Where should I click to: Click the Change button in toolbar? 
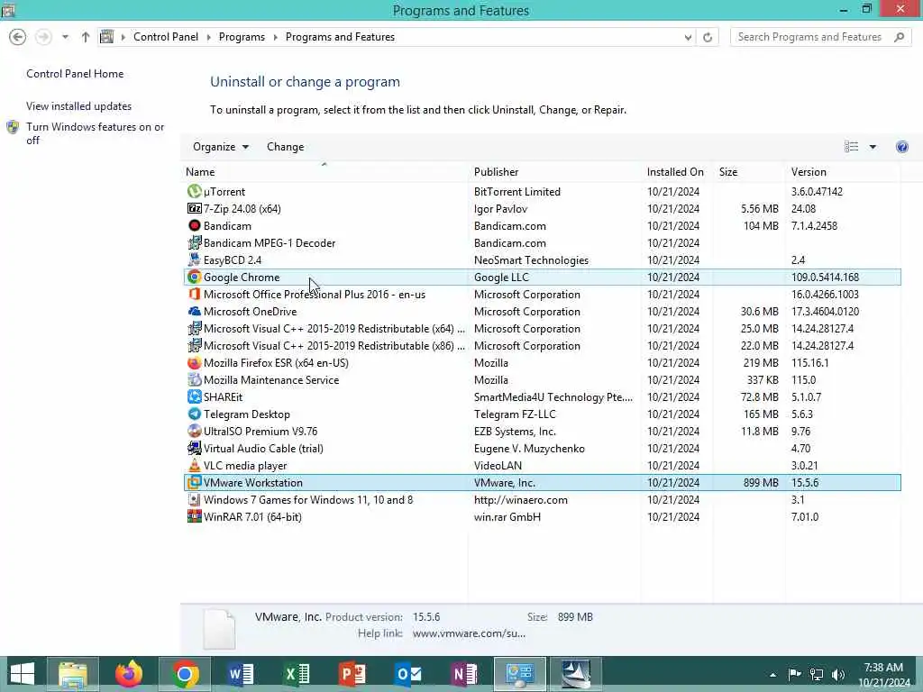(286, 147)
